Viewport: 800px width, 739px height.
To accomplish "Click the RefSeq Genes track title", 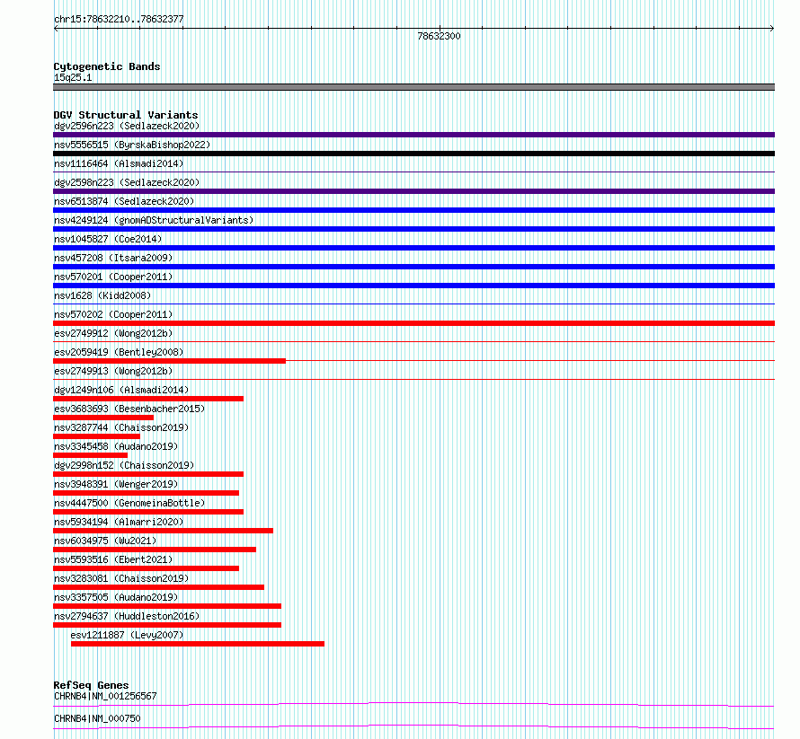I will click(91, 685).
